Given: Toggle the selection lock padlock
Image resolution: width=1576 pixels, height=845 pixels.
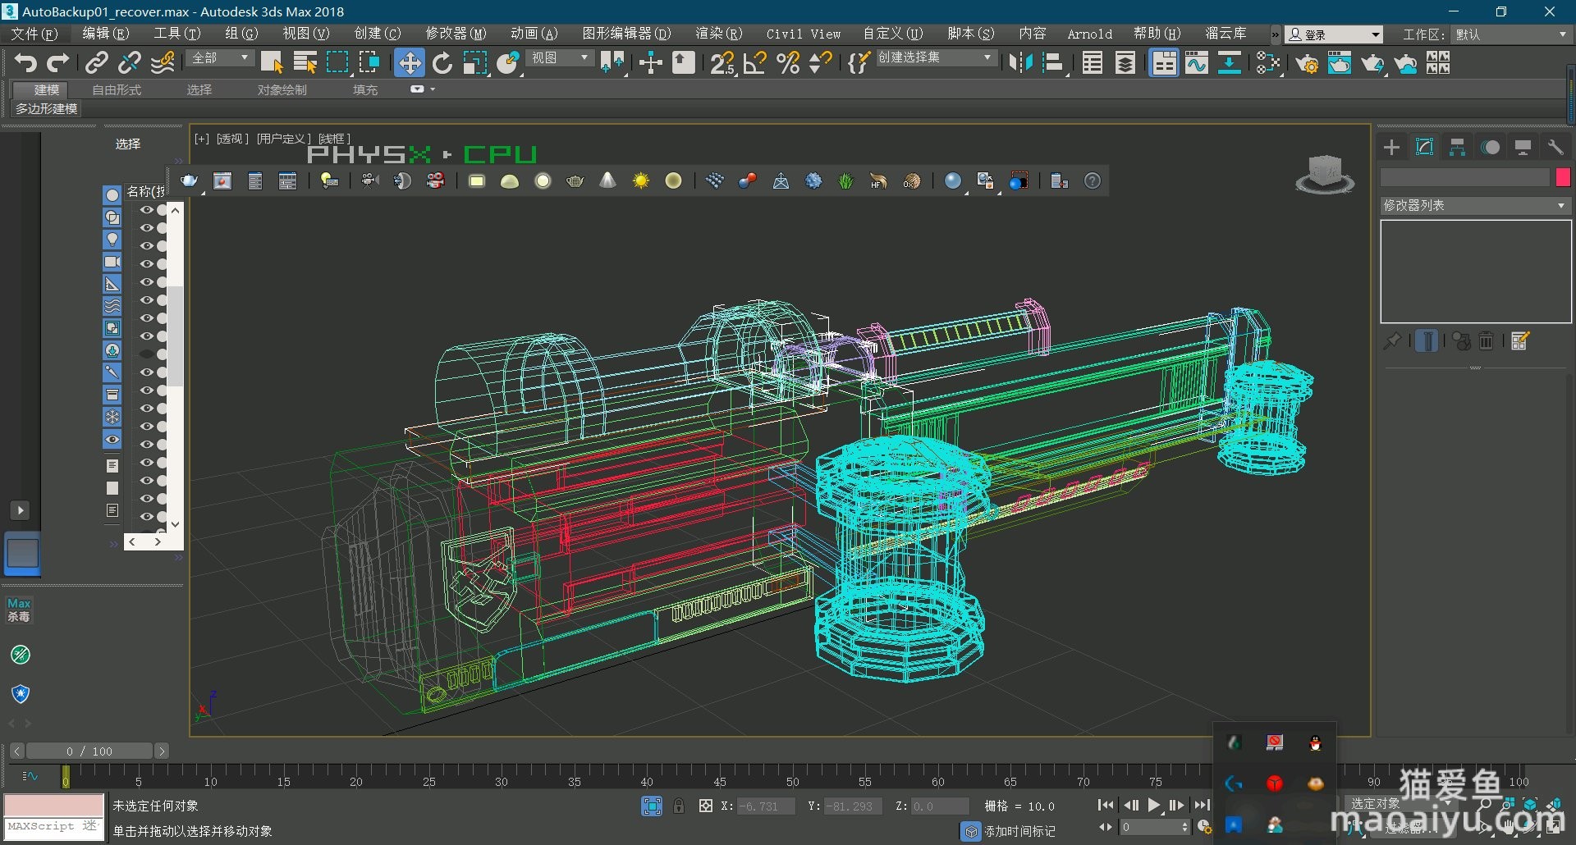Looking at the screenshot, I should click(x=679, y=806).
